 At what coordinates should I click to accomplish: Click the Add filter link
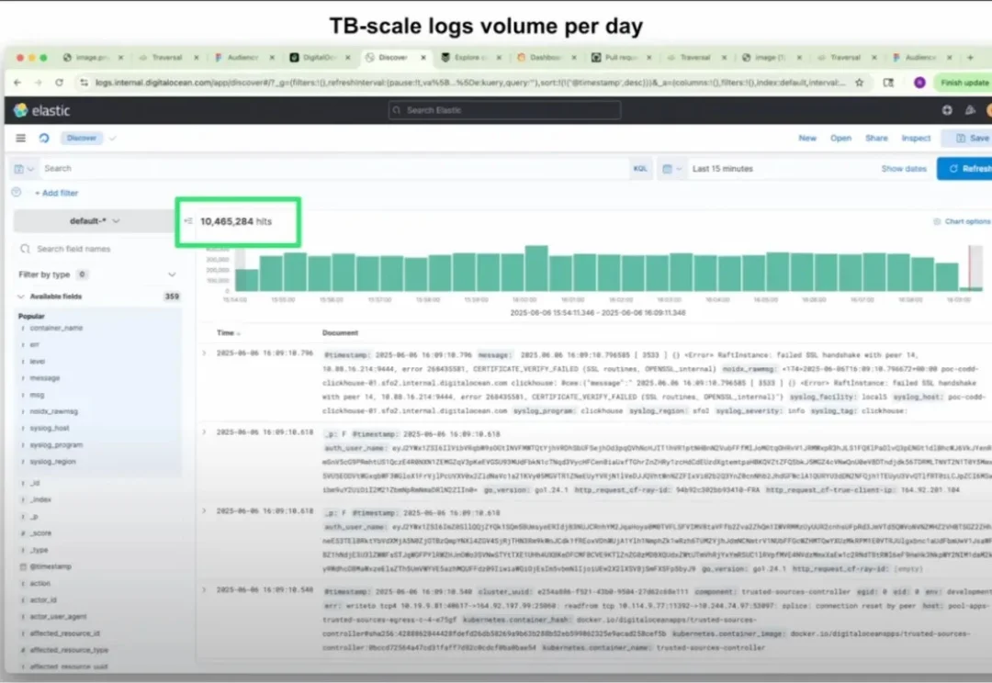tap(56, 193)
